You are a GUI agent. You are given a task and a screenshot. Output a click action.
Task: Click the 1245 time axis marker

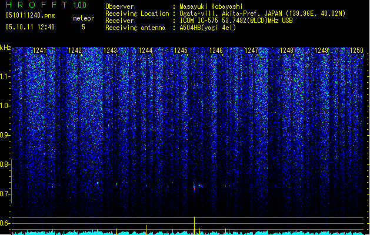point(181,51)
